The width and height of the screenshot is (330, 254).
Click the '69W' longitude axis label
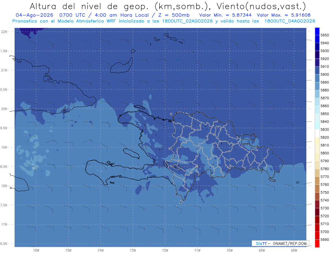click(x=262, y=250)
